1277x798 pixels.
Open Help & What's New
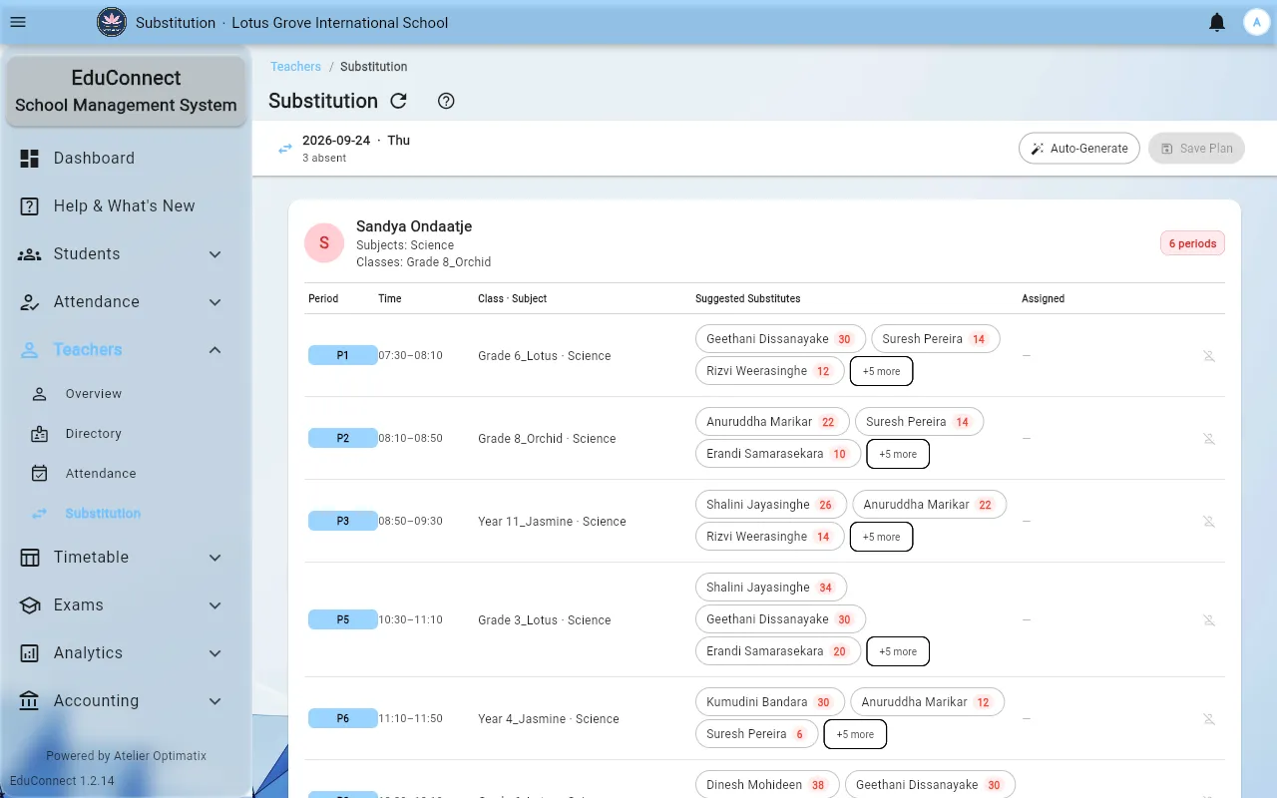pos(126,205)
